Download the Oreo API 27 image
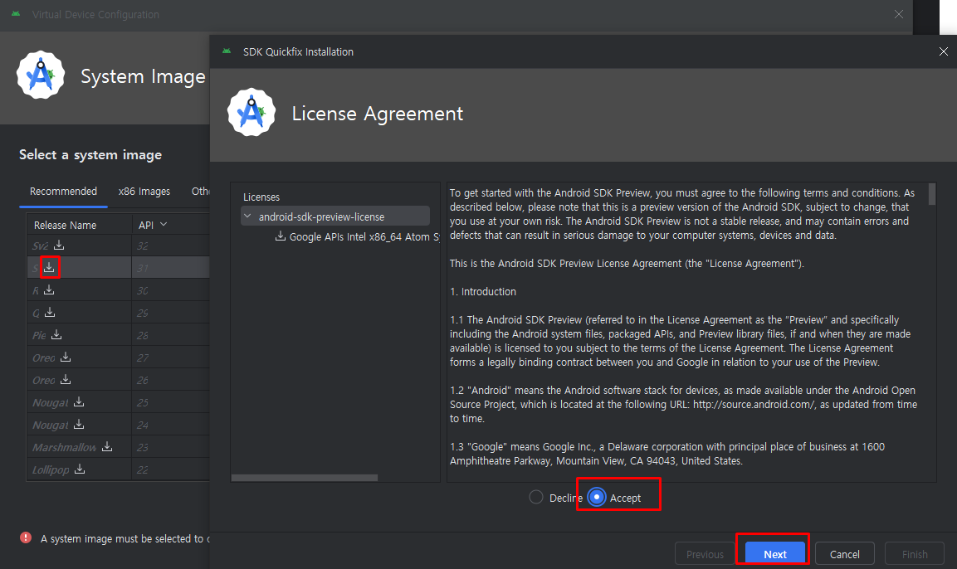The height and width of the screenshot is (569, 957). [66, 357]
